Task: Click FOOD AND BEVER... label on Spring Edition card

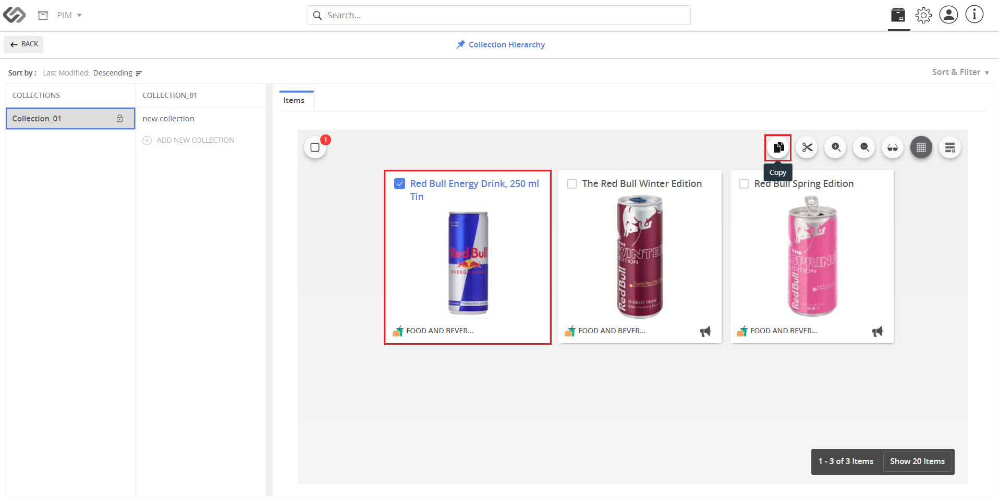Action: [x=784, y=331]
